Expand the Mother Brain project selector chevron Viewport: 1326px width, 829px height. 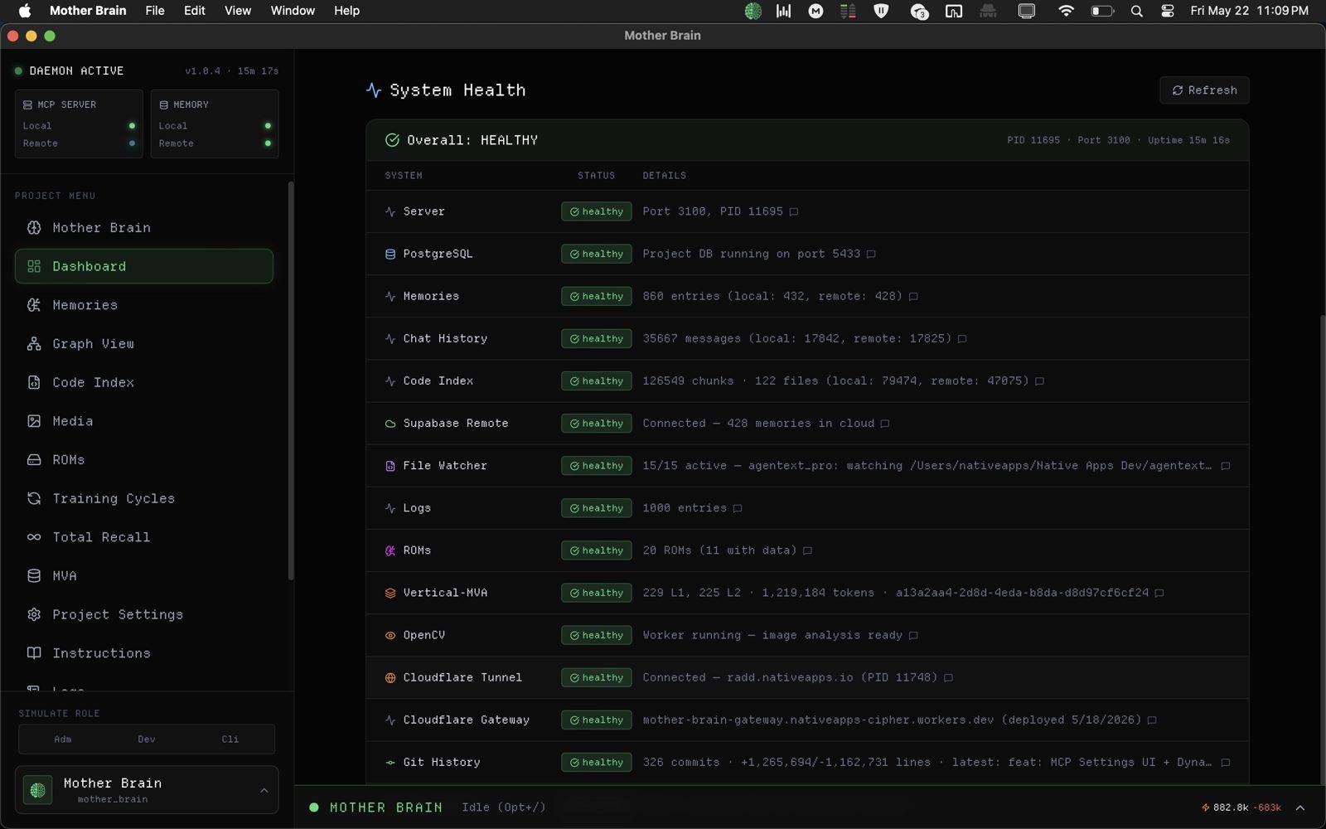pyautogui.click(x=264, y=791)
